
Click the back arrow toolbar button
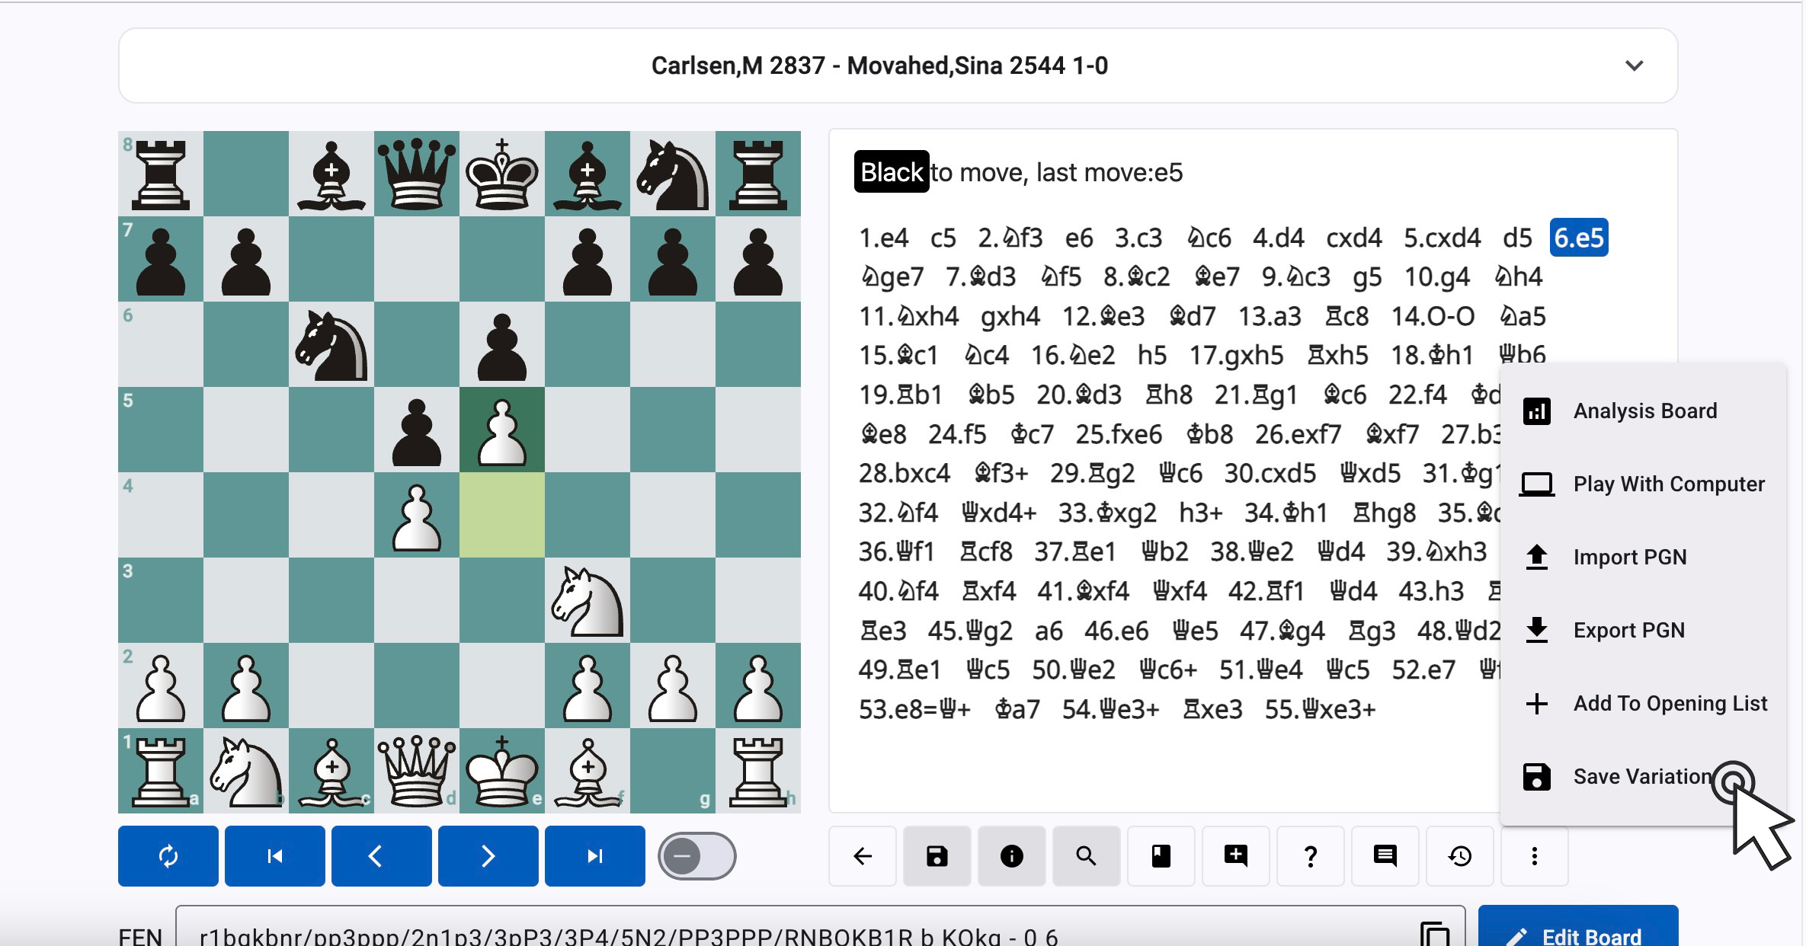(862, 856)
